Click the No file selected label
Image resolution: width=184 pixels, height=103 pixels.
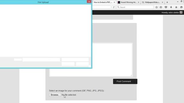pos(69,95)
